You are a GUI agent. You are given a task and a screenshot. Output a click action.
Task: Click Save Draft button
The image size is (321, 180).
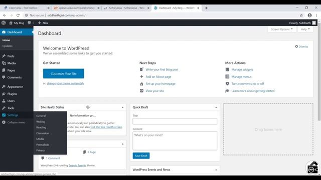point(141,155)
